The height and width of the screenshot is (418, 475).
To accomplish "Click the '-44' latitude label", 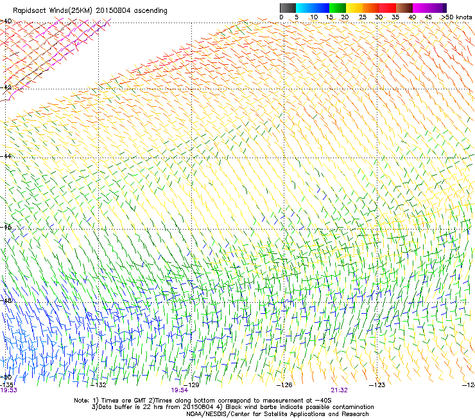I will point(6,156).
